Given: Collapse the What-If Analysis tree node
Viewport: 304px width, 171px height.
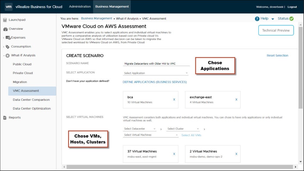Looking at the screenshot, I should tap(4, 56).
